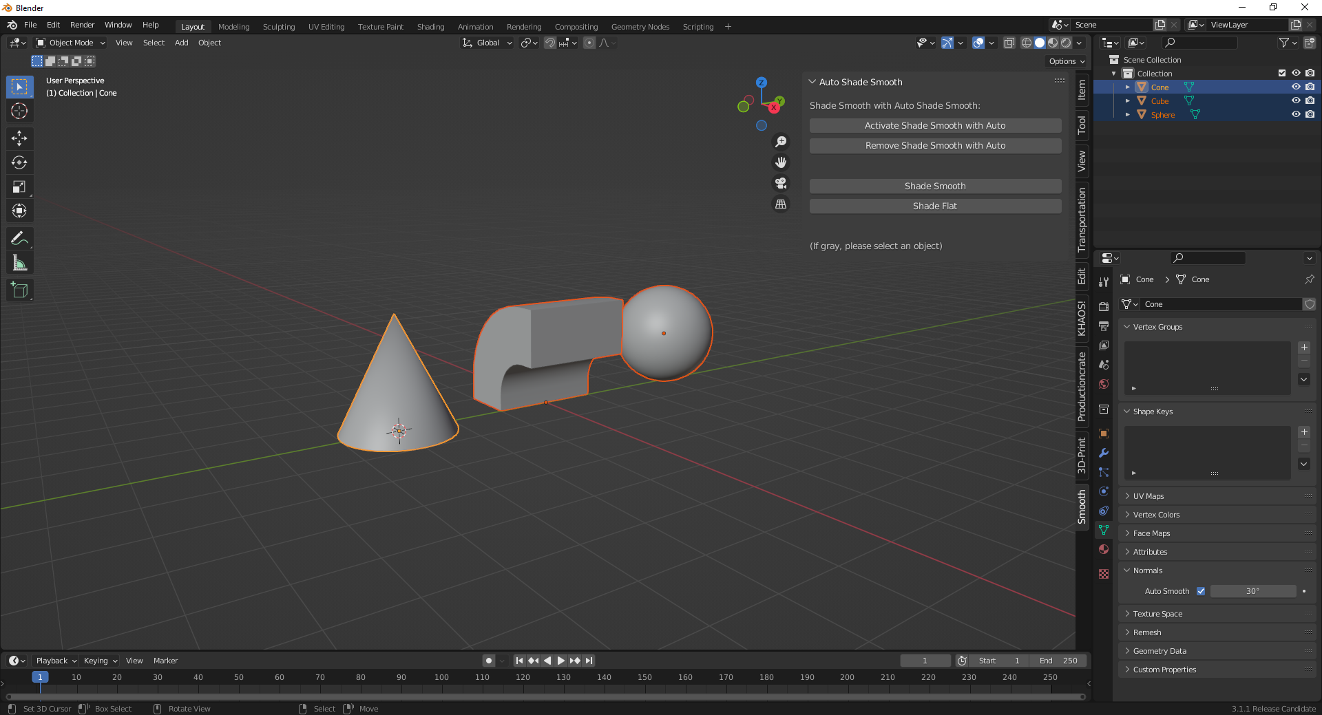Hide the Cube object in the viewport
The width and height of the screenshot is (1322, 715).
point(1297,100)
